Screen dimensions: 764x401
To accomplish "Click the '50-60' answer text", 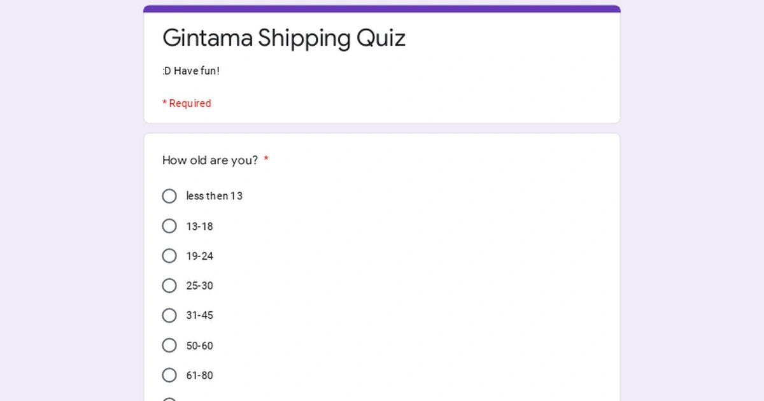I will (x=199, y=345).
